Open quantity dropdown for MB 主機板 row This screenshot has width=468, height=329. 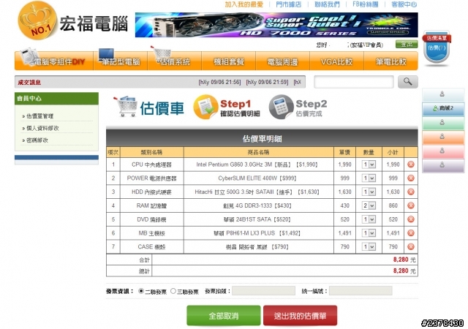[x=369, y=233]
